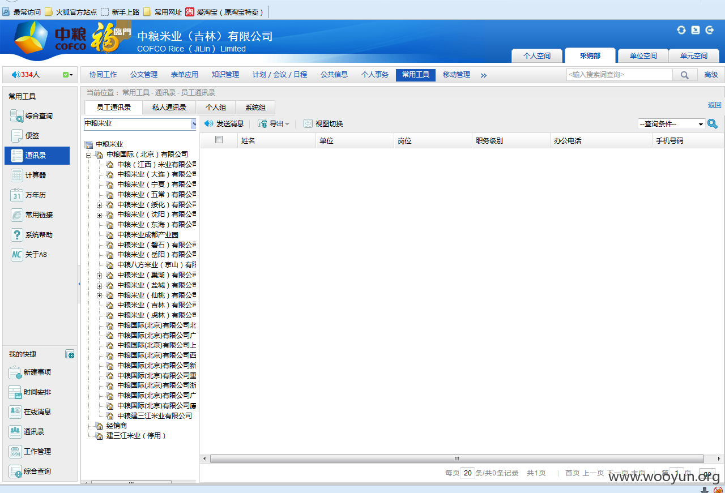Click the table horizontal scrollbar thumb
Image resolution: width=725 pixels, height=493 pixels.
point(457,458)
